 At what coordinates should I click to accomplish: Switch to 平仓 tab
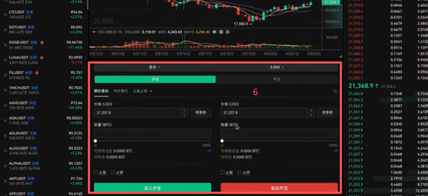[x=277, y=79]
